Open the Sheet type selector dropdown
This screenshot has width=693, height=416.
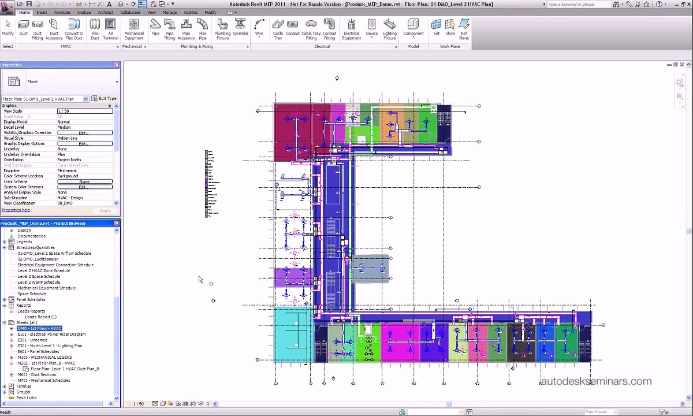point(117,82)
